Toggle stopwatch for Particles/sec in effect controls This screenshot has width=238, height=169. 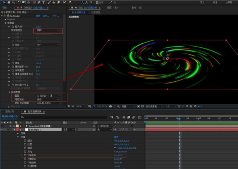(13, 27)
